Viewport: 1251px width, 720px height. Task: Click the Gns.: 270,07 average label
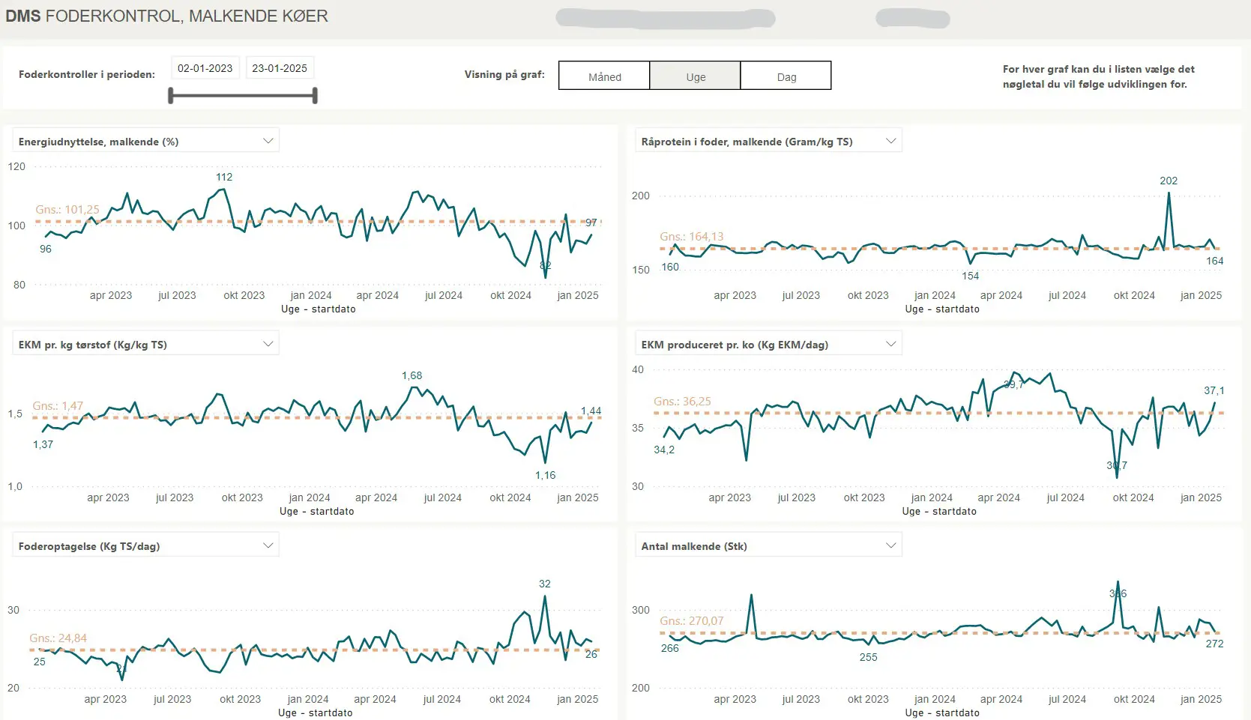click(691, 621)
